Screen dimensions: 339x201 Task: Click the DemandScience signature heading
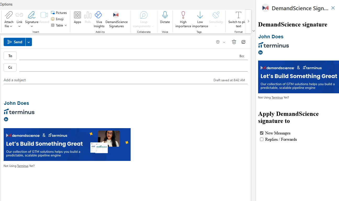293,25
